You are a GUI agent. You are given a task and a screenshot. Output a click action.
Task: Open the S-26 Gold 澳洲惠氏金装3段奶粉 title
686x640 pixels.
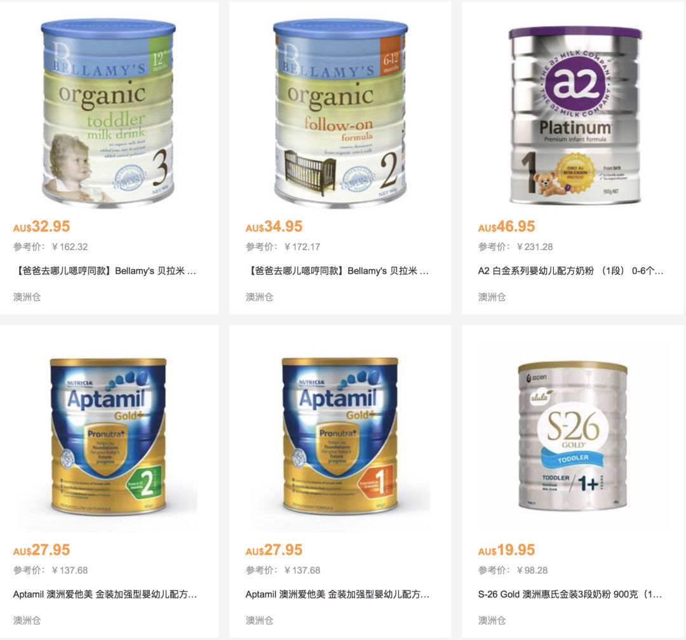pos(570,594)
